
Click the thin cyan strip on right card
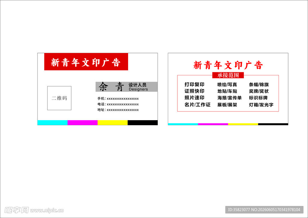click(183, 124)
